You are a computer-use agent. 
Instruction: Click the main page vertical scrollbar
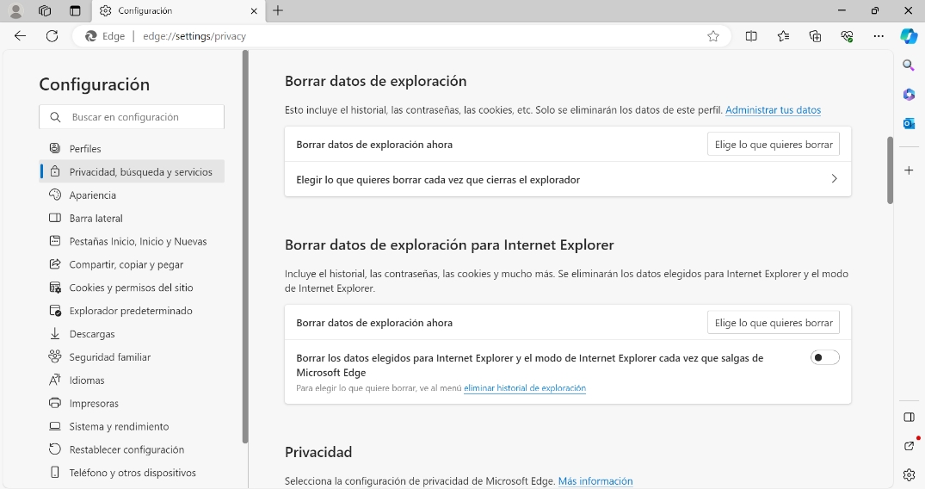890,170
